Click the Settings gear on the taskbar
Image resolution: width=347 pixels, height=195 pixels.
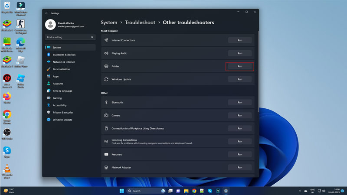pyautogui.click(x=226, y=191)
